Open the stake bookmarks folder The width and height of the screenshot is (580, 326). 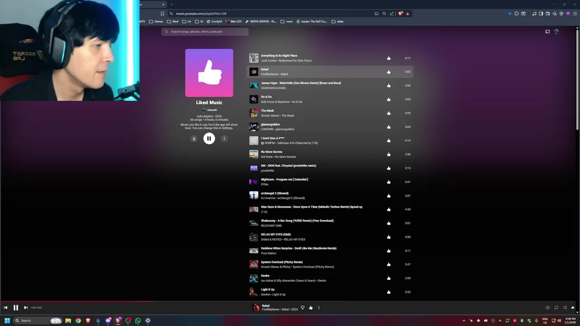point(338,21)
